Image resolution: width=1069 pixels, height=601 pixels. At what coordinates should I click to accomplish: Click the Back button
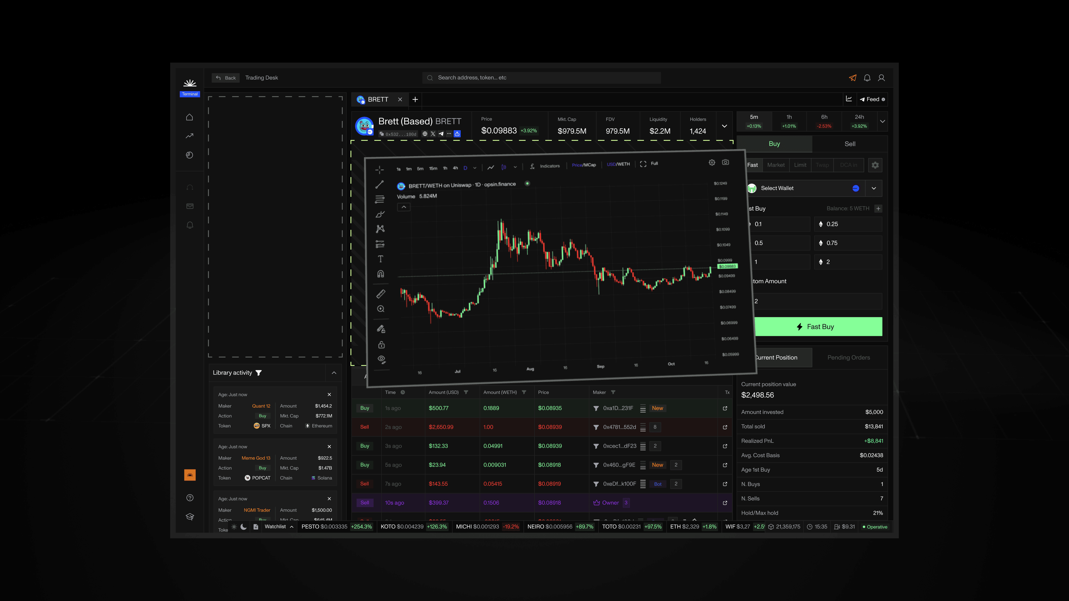pyautogui.click(x=226, y=78)
